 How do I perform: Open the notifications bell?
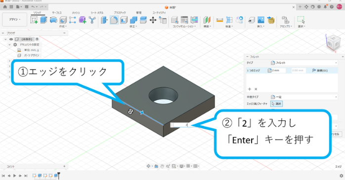point(325,7)
